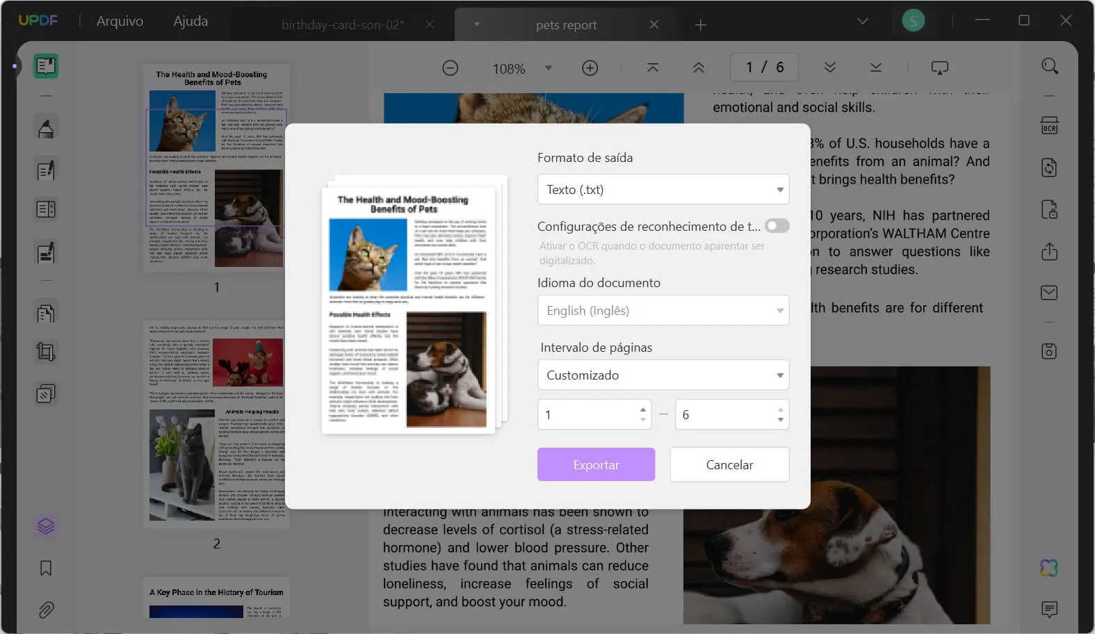Open the Attachments paperclip icon
This screenshot has width=1095, height=634.
coord(46,610)
